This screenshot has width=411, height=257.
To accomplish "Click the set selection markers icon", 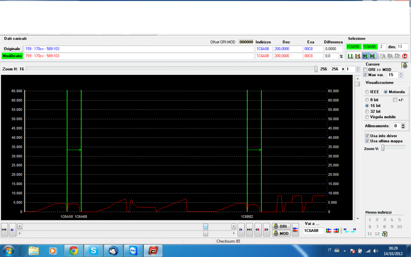I will pos(350,56).
